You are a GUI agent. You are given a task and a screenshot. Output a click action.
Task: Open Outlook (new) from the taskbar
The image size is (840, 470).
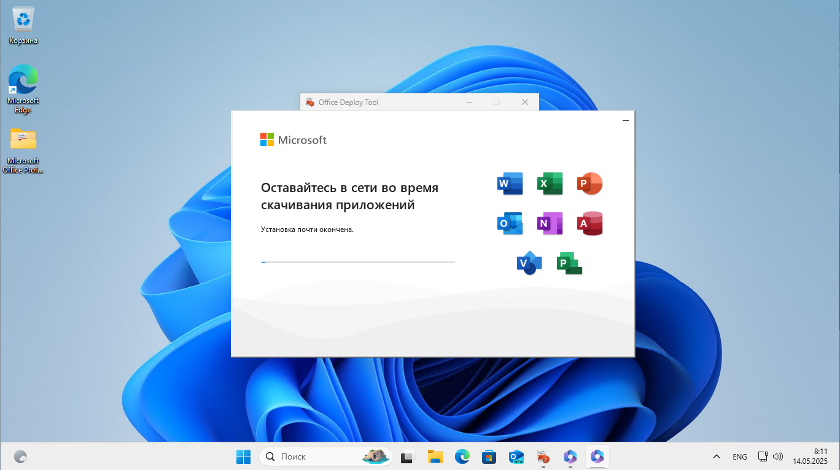tap(516, 457)
